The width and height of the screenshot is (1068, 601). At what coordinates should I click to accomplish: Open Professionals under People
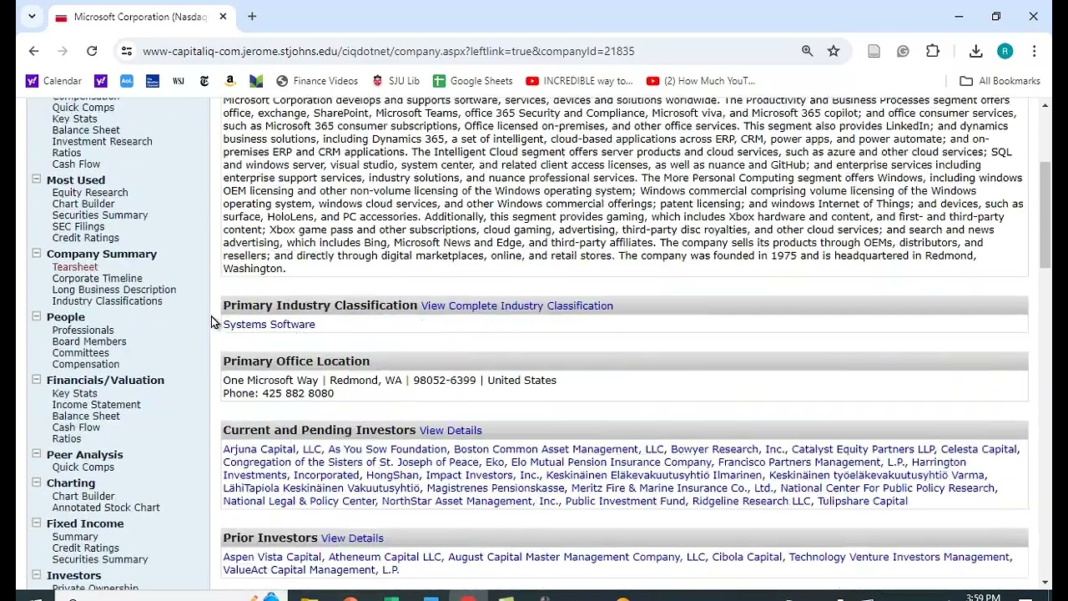coord(83,331)
